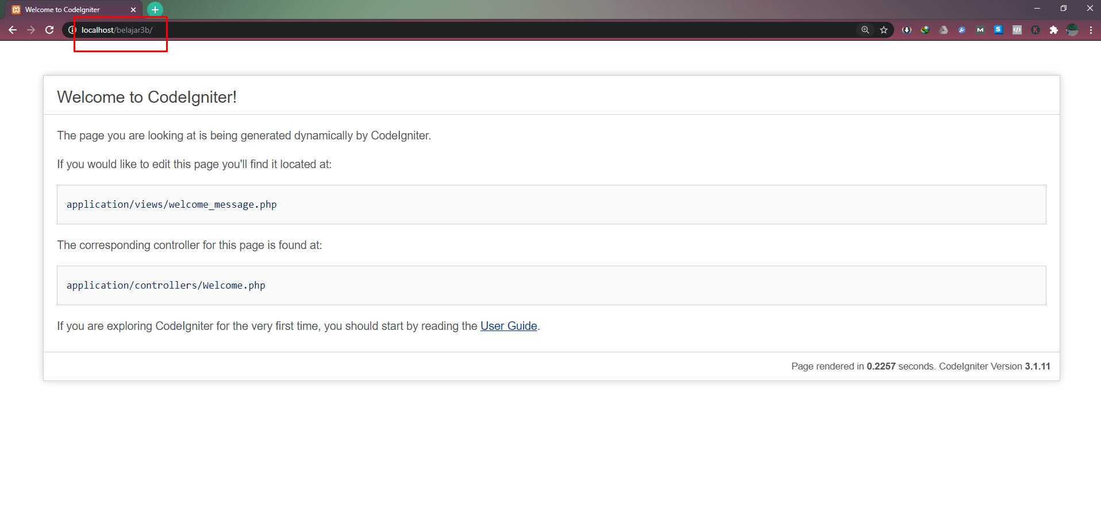Select the Welcome to CodeIgniter tab
The height and width of the screenshot is (521, 1101).
tap(63, 10)
